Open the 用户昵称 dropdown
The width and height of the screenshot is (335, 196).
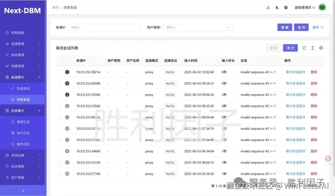point(198,27)
